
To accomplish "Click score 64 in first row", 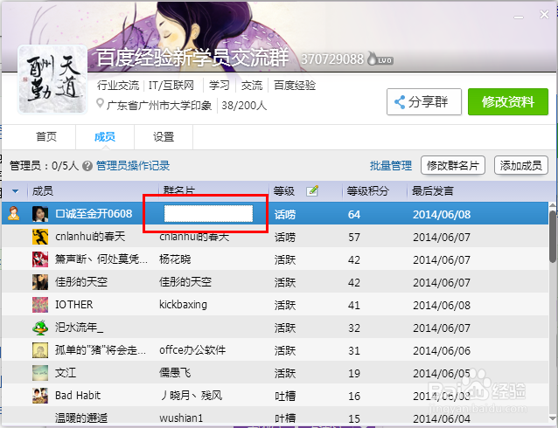I will 354,214.
